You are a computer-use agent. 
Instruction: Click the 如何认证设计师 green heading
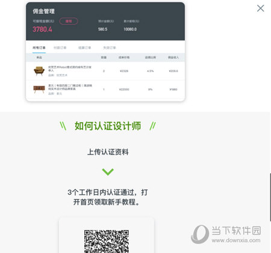(x=108, y=126)
